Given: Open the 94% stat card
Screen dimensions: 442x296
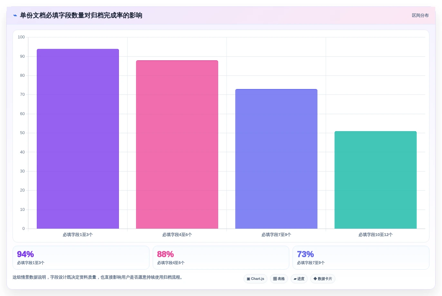Looking at the screenshot, I should click(81, 258).
